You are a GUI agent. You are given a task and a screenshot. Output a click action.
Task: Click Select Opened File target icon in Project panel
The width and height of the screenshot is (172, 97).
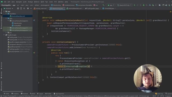(x=18, y=8)
